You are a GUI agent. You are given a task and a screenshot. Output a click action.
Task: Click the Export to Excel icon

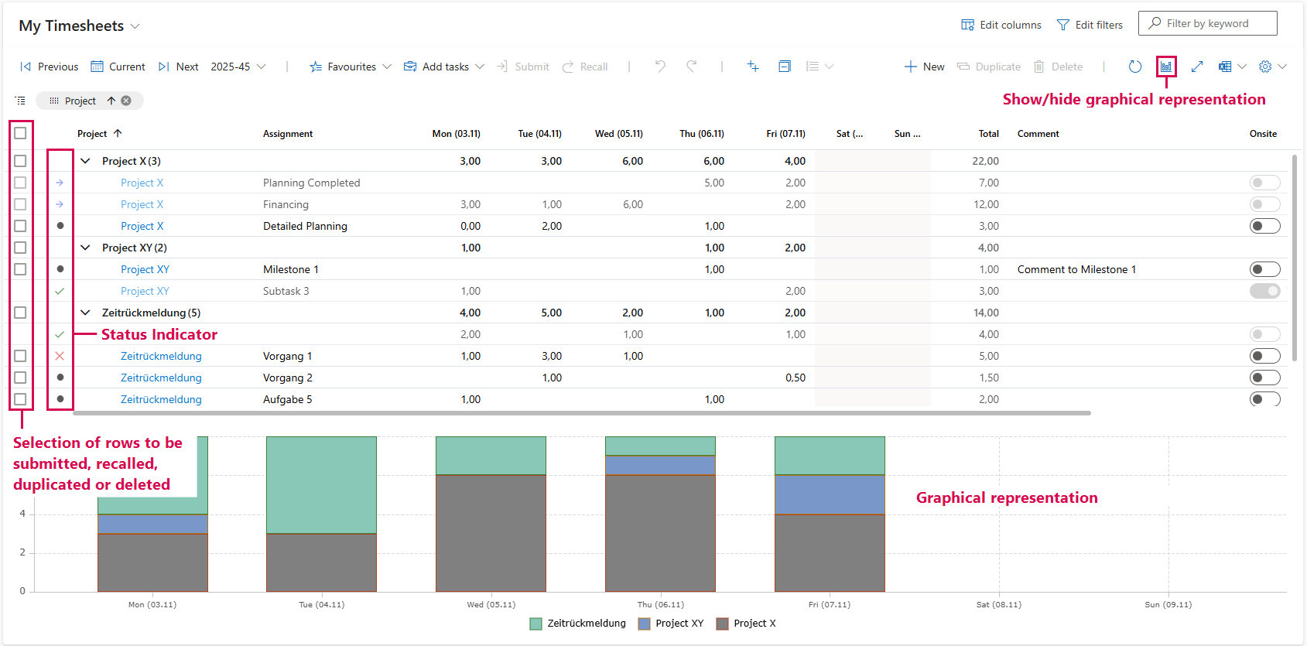pyautogui.click(x=1225, y=67)
